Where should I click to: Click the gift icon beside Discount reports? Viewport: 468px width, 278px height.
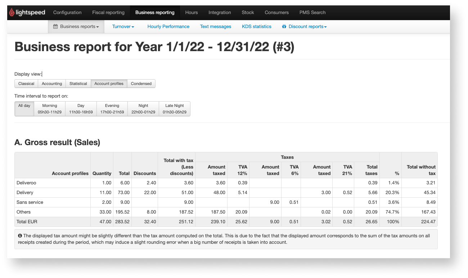pos(284,27)
